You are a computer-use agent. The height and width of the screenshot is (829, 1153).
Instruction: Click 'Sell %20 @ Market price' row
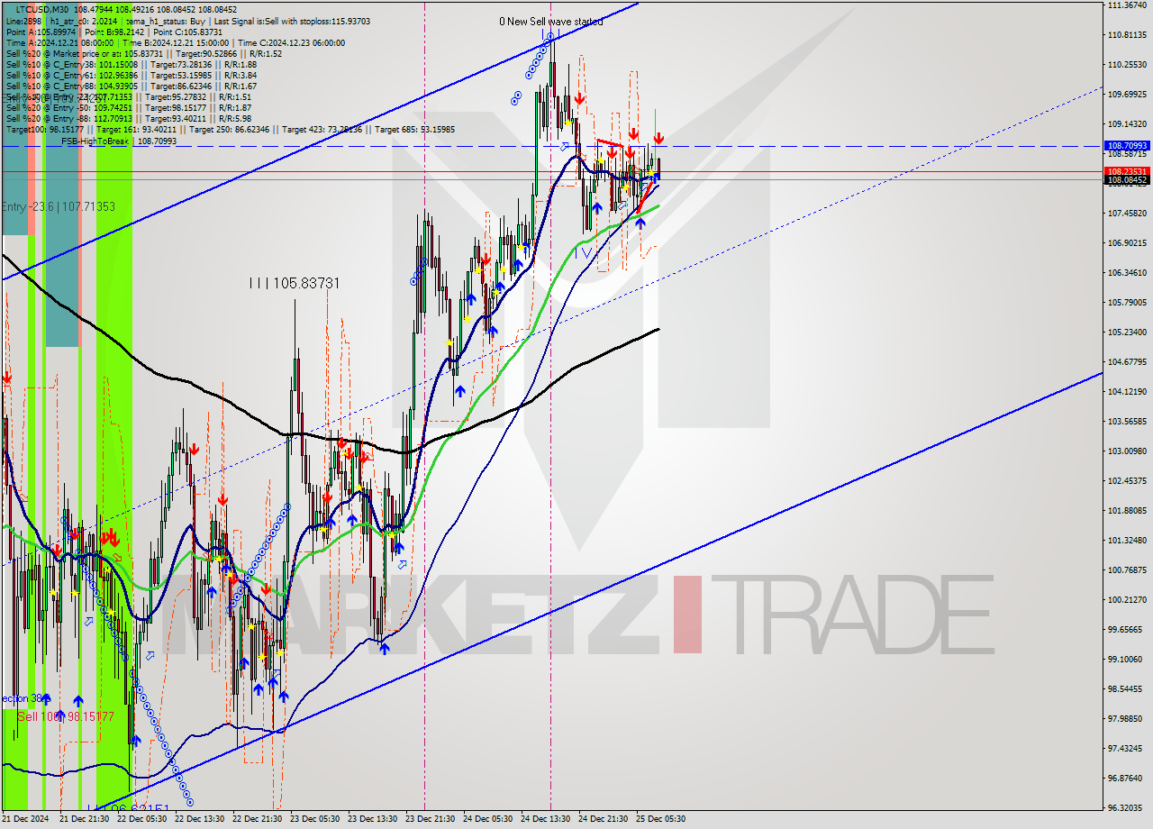(x=144, y=53)
